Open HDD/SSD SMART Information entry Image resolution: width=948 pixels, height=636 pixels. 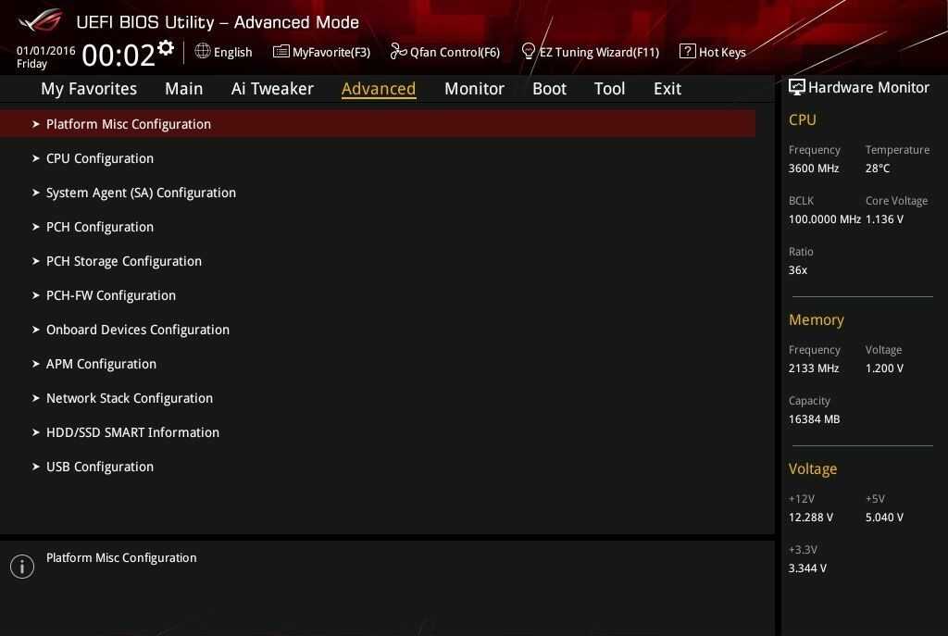132,432
